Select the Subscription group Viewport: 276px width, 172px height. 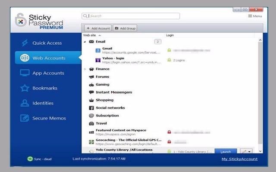click(107, 116)
